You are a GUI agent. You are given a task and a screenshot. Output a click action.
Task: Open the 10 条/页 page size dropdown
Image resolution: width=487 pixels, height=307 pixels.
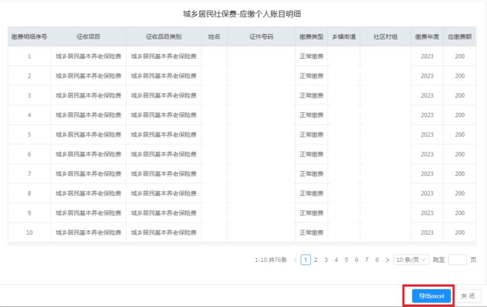coord(411,260)
